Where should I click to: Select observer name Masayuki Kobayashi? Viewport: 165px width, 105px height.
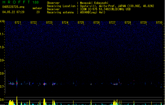(x=94, y=3)
